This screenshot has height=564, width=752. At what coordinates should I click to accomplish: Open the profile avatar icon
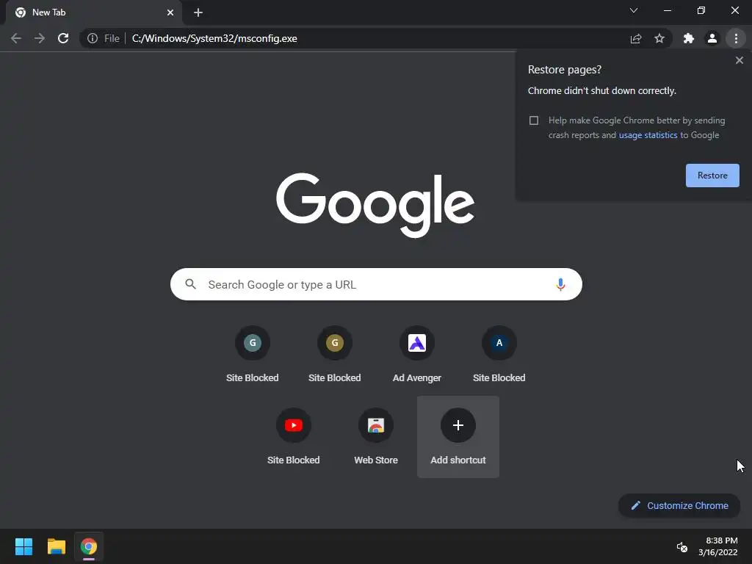712,38
